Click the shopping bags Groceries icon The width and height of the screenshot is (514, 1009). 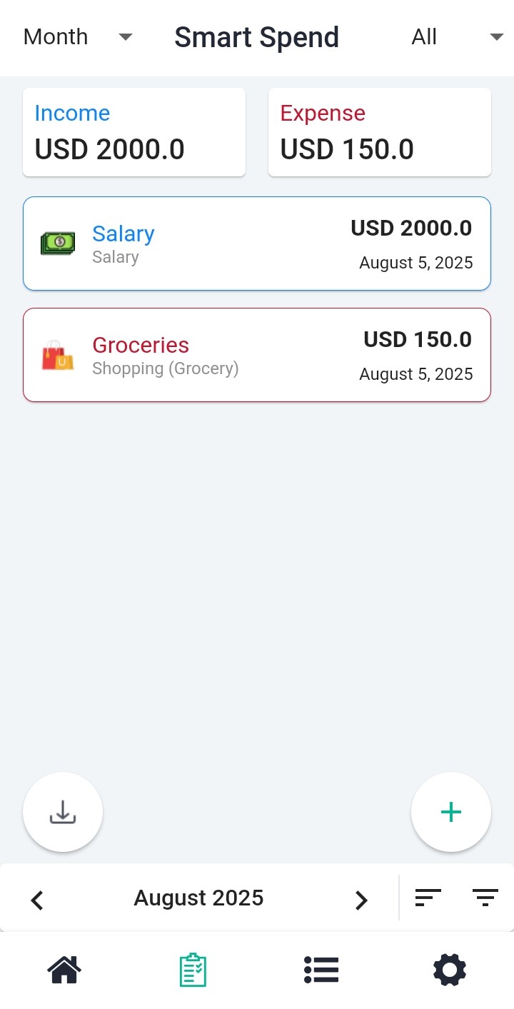click(58, 355)
